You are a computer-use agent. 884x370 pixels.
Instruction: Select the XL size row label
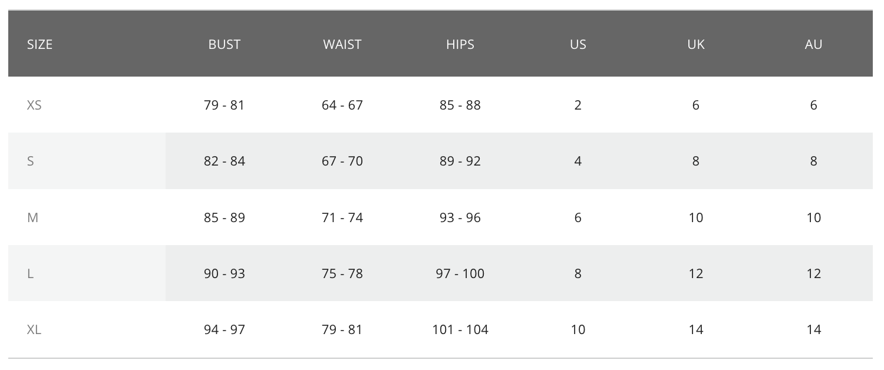34,329
